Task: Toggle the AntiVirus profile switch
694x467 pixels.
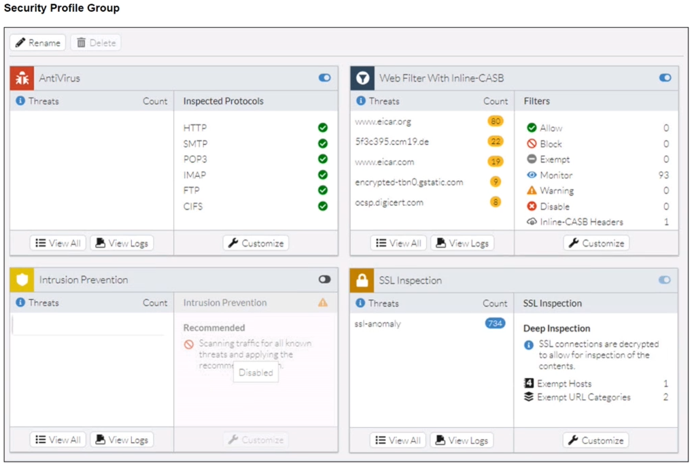Action: pyautogui.click(x=325, y=78)
